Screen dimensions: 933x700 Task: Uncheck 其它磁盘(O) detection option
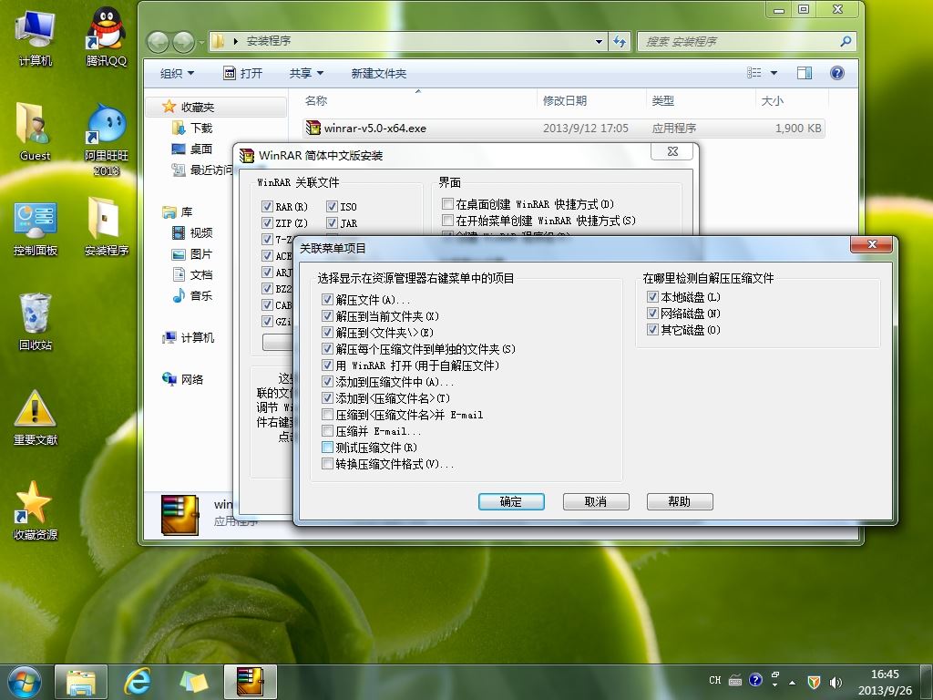pyautogui.click(x=652, y=329)
